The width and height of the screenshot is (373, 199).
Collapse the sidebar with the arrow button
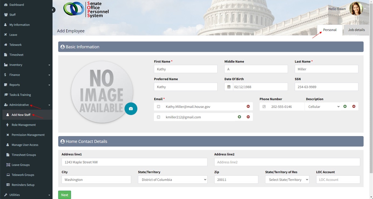tap(53, 10)
